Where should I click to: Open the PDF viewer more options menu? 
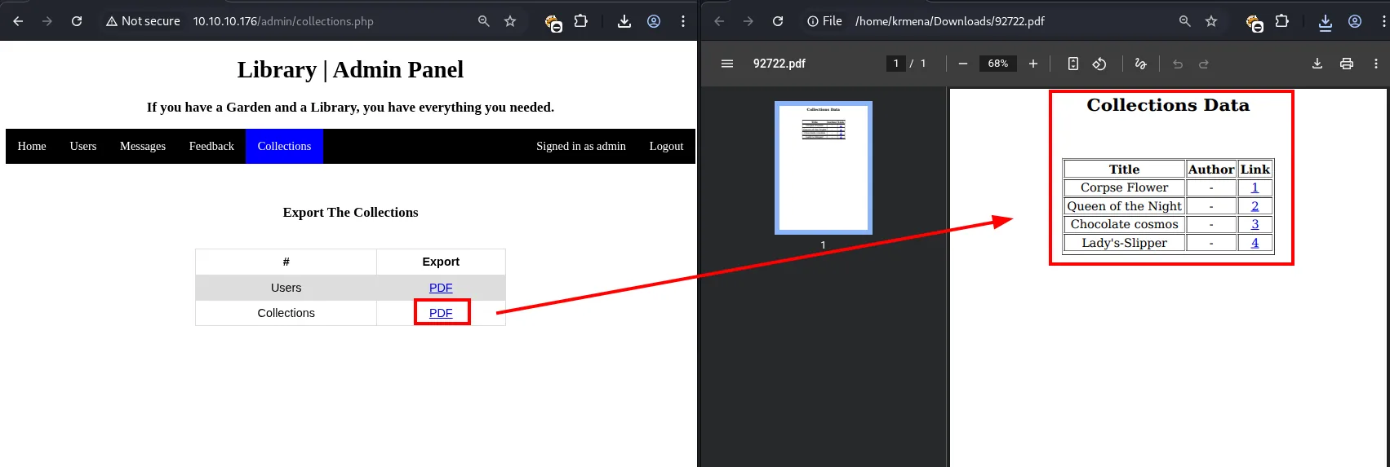pos(1376,64)
